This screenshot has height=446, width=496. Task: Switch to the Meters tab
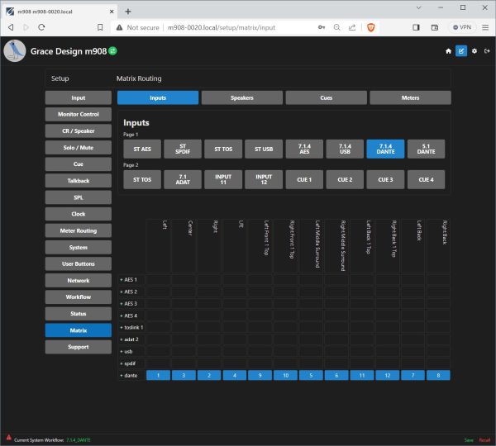pos(410,97)
